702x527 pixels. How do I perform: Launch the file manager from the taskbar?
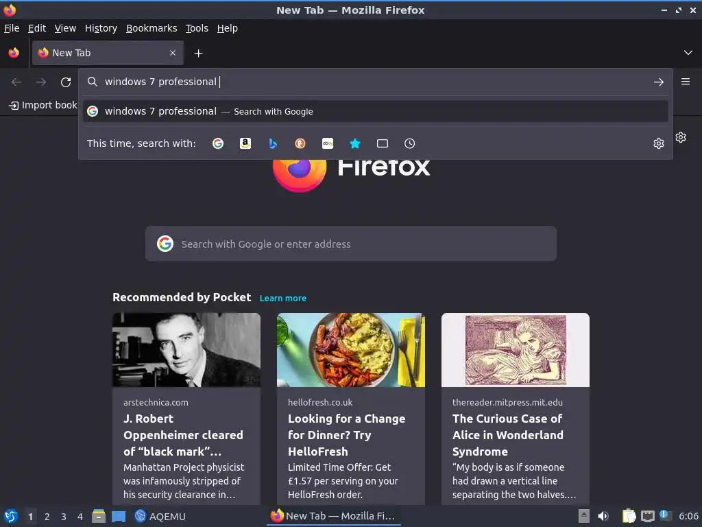pyautogui.click(x=99, y=516)
